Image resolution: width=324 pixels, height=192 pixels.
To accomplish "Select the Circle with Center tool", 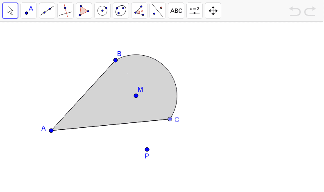I will pyautogui.click(x=102, y=11).
